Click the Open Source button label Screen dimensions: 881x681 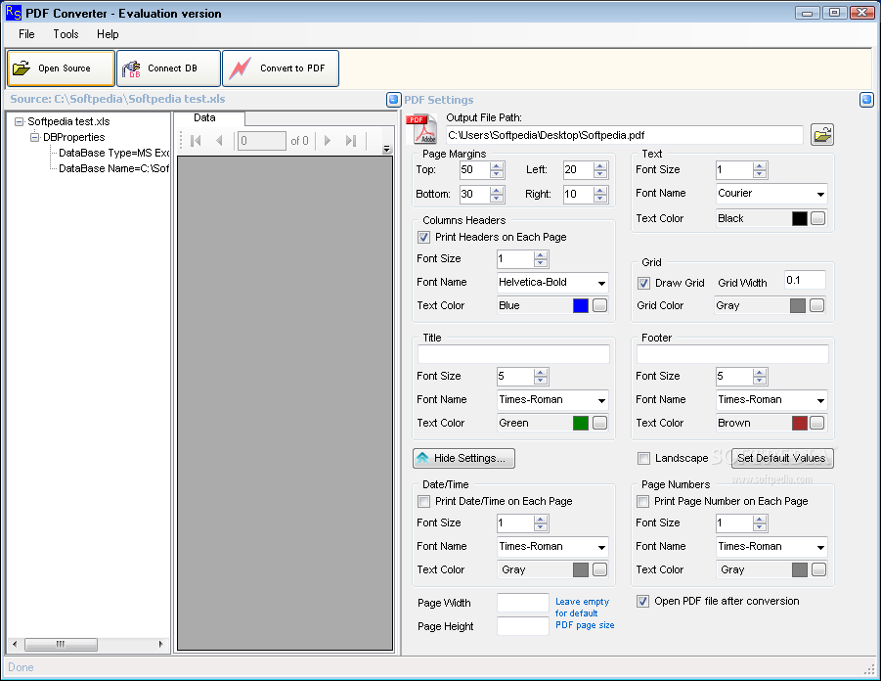pos(65,68)
